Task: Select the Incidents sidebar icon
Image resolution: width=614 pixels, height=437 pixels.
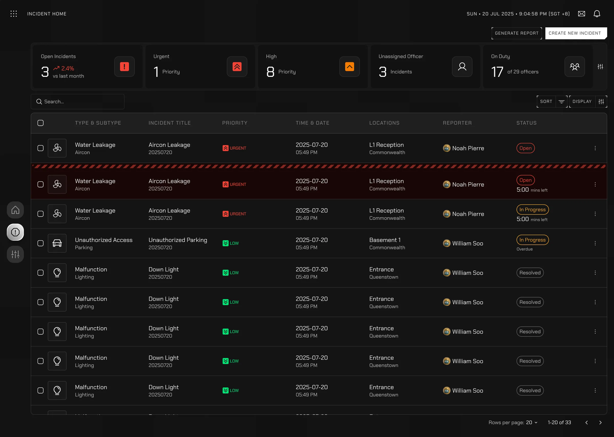Action: coord(15,232)
